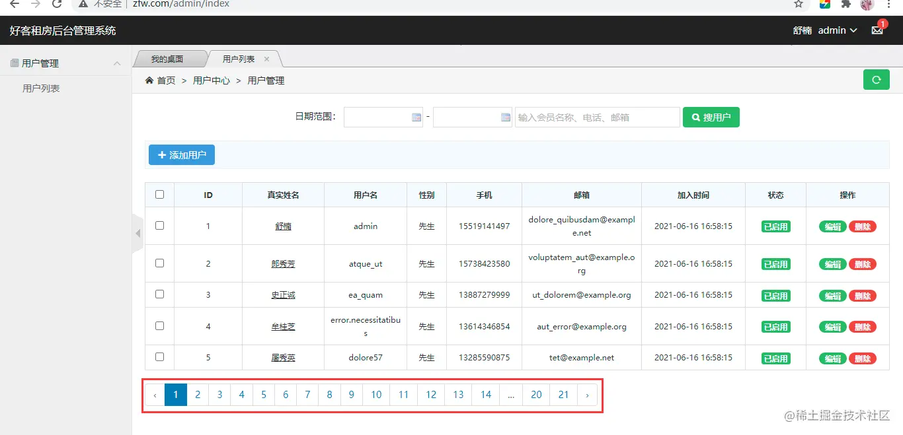Edit the user admin with 编辑
Screen dimensions: 903x435
tap(833, 226)
